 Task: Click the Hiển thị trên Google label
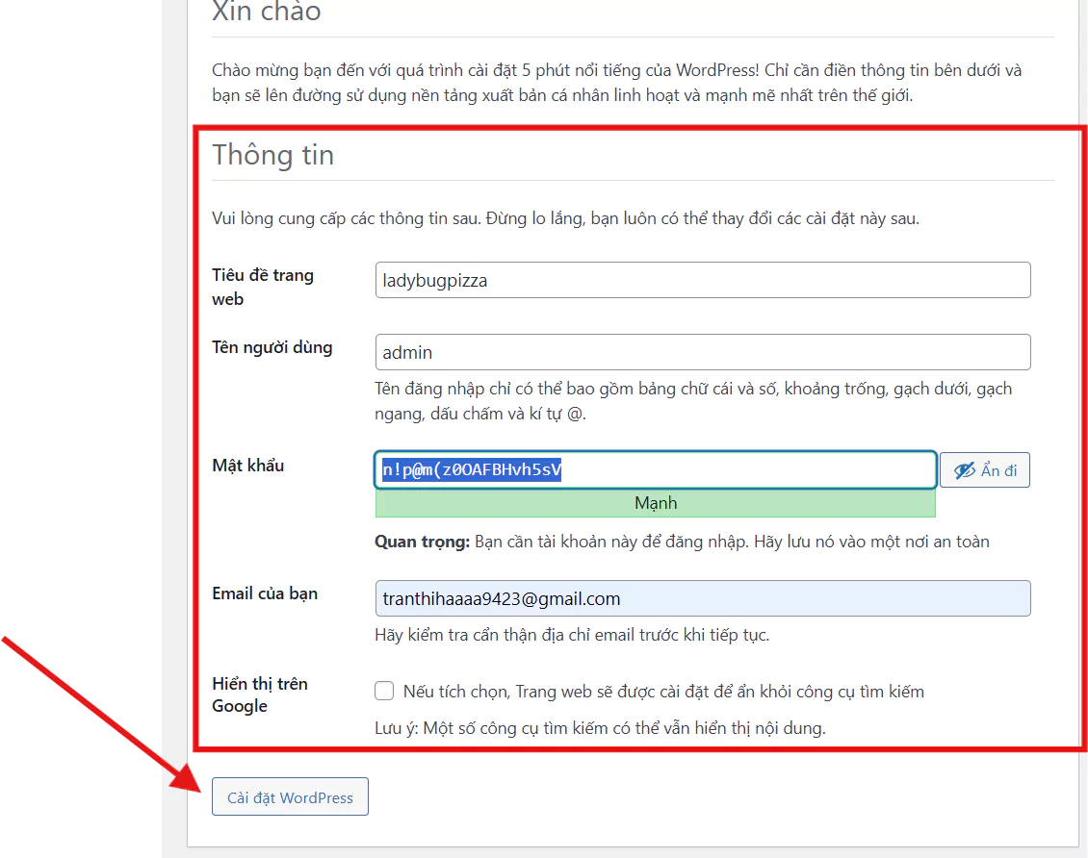[260, 694]
